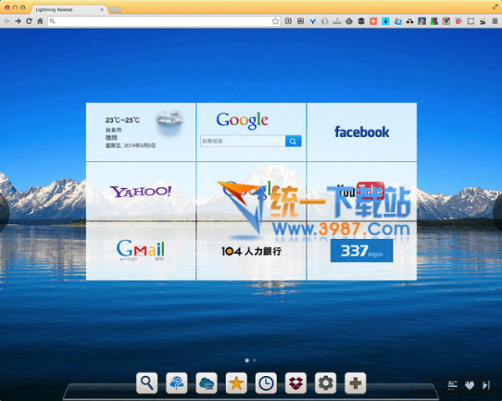
Task: Open the history clock in the dock
Action: [265, 383]
